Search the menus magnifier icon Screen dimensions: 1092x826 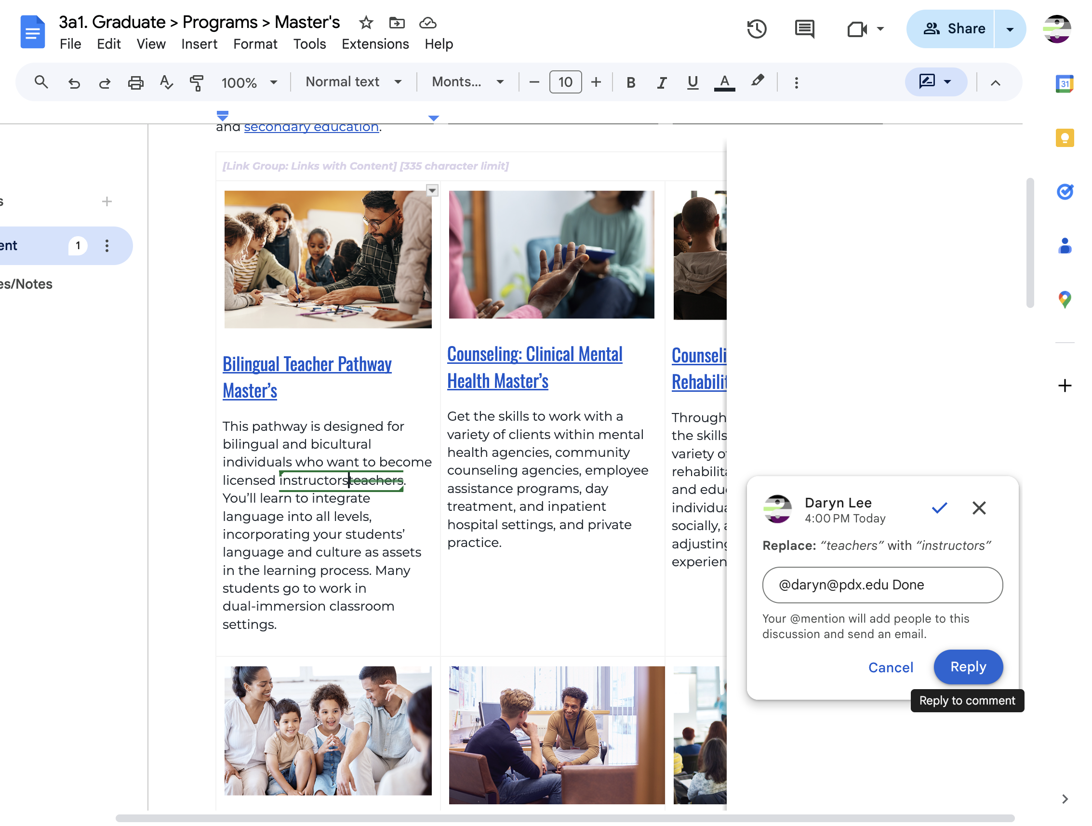click(x=41, y=82)
